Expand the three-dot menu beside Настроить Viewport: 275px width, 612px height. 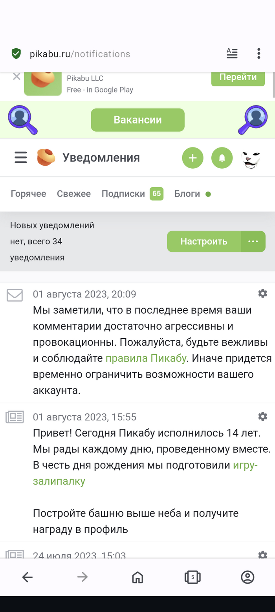pos(253,241)
